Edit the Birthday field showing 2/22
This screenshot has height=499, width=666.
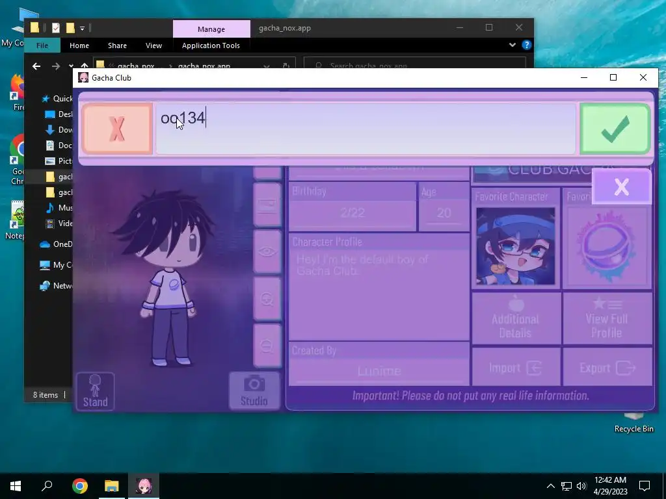tap(353, 212)
